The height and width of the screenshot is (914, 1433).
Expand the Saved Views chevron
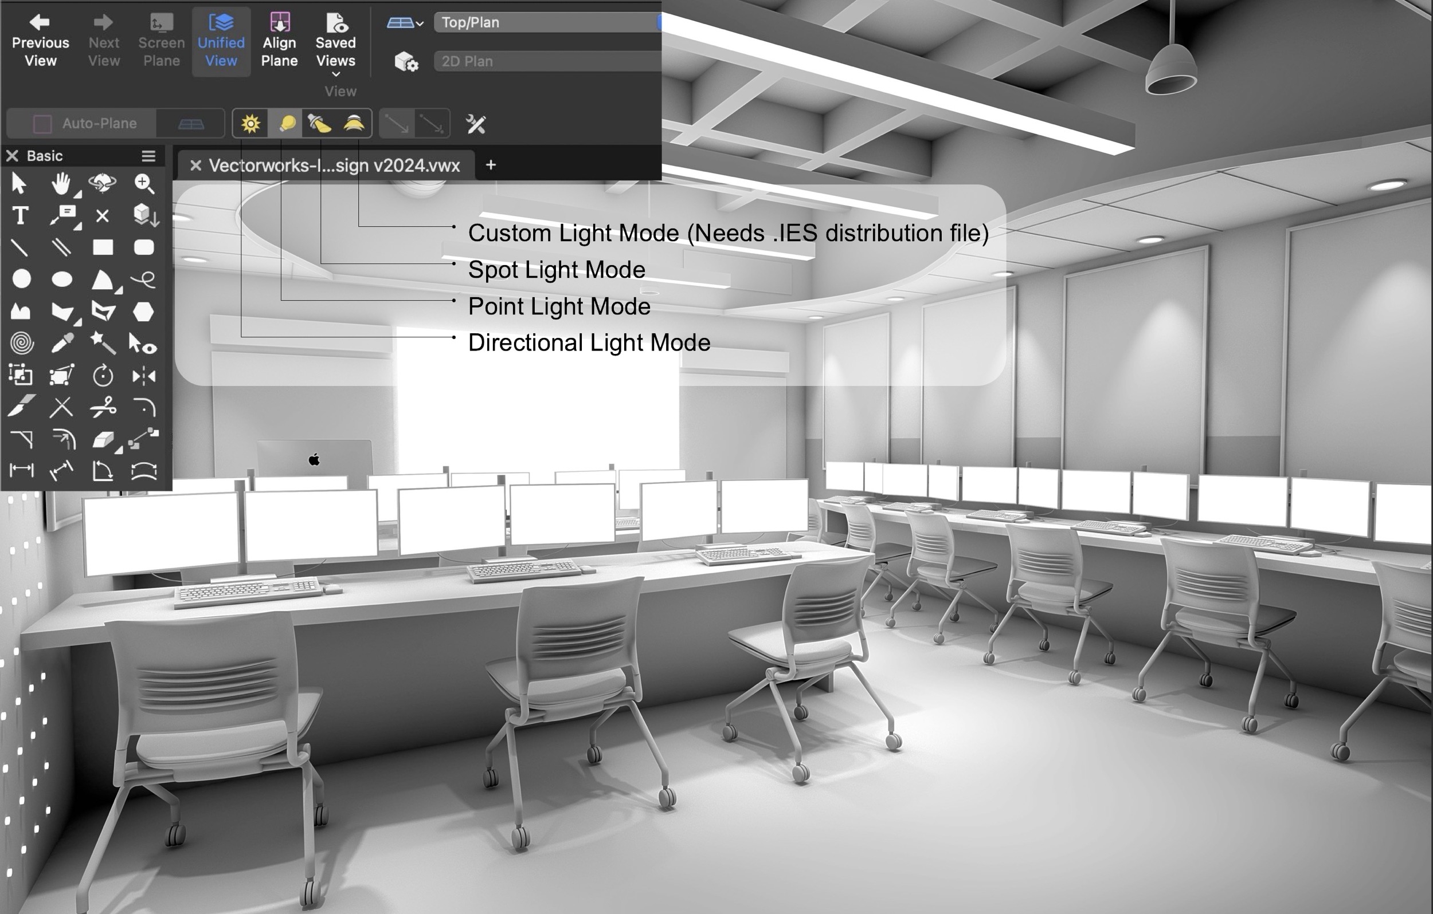tap(335, 74)
